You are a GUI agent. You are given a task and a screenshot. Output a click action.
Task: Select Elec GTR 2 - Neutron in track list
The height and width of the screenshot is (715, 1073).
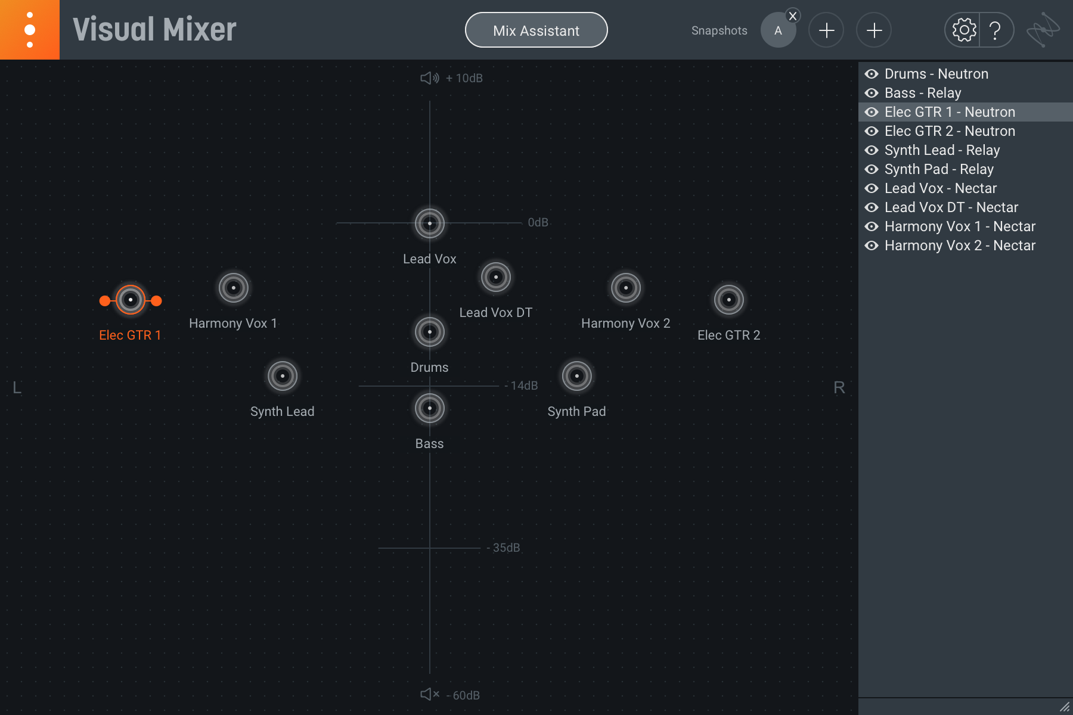click(950, 130)
